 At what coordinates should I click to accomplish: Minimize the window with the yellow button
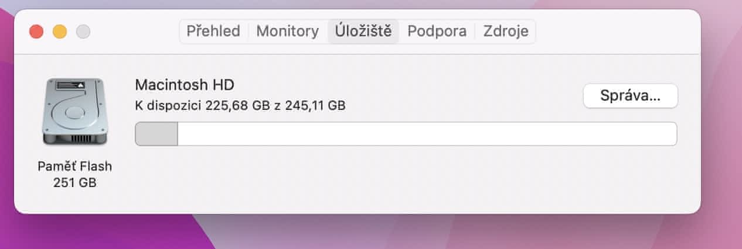[60, 32]
